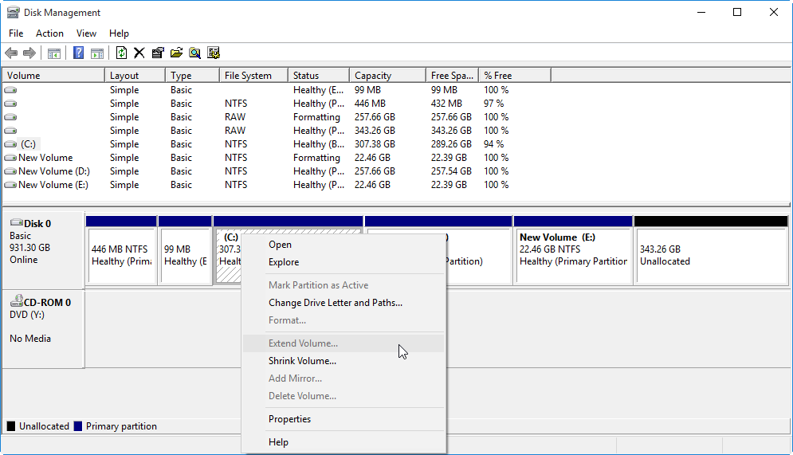The height and width of the screenshot is (455, 793).
Task: Click the 97 % free cell
Action: [x=493, y=104]
